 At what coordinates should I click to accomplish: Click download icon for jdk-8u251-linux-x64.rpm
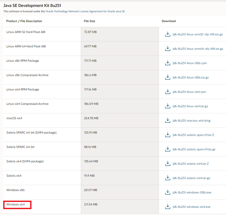(x=168, y=92)
